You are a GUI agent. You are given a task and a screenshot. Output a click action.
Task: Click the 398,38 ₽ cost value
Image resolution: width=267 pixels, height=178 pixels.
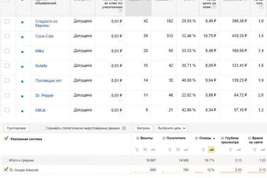(239, 21)
